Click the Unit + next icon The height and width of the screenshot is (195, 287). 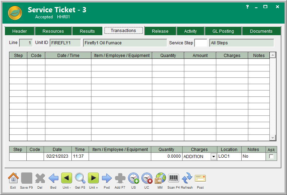[x=93, y=178]
